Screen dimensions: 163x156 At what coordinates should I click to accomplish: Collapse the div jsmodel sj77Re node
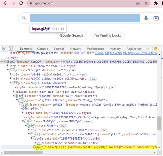[17, 100]
